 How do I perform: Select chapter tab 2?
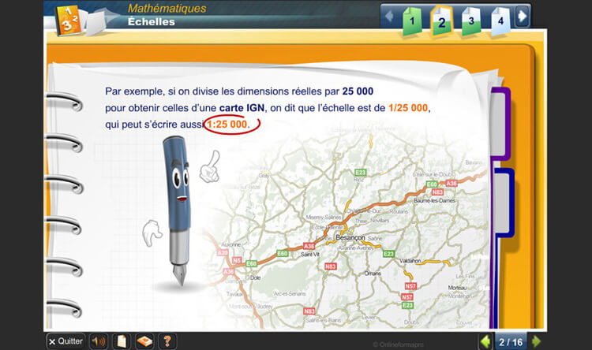(x=441, y=21)
